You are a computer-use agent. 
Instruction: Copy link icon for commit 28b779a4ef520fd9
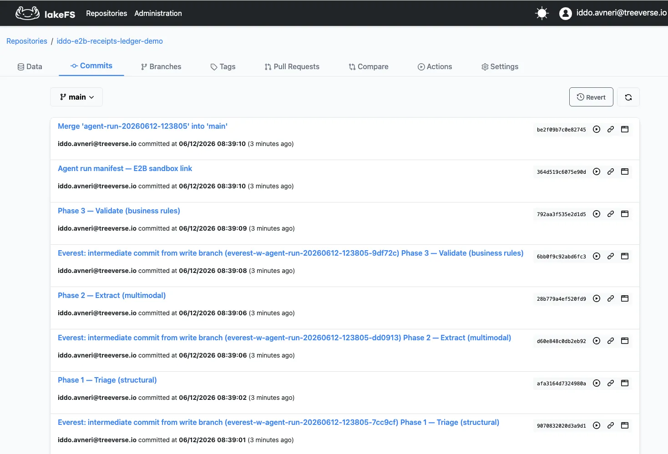click(x=611, y=298)
